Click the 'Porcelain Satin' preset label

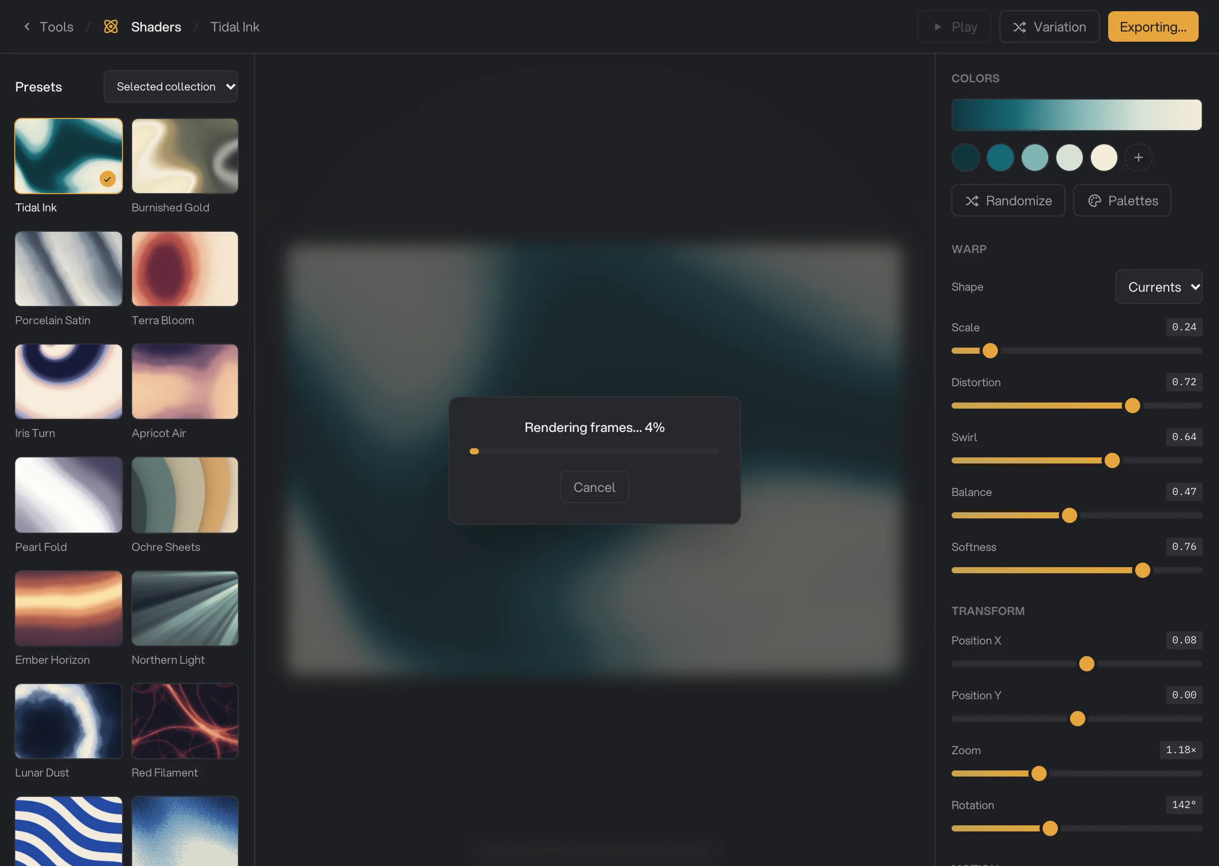pyautogui.click(x=52, y=321)
